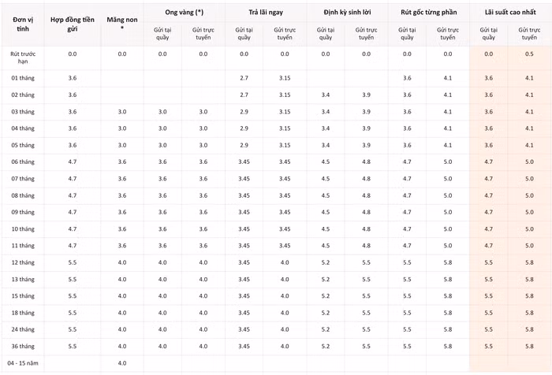
Task: Click the "01 tháng" row label
Action: tap(22, 78)
